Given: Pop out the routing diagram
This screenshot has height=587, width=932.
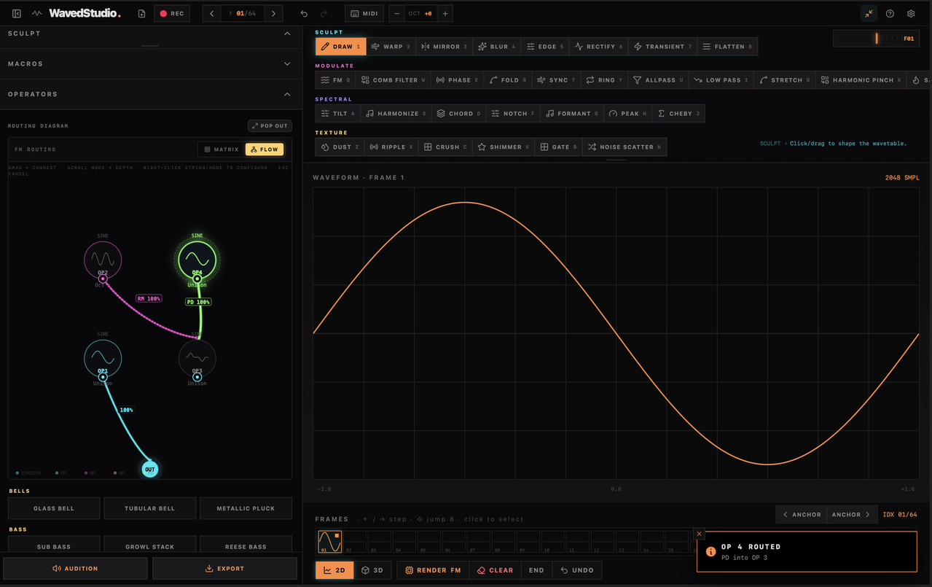Looking at the screenshot, I should point(270,125).
